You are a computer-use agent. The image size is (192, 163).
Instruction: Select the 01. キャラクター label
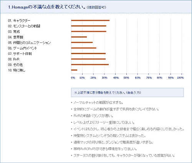point(19,21)
